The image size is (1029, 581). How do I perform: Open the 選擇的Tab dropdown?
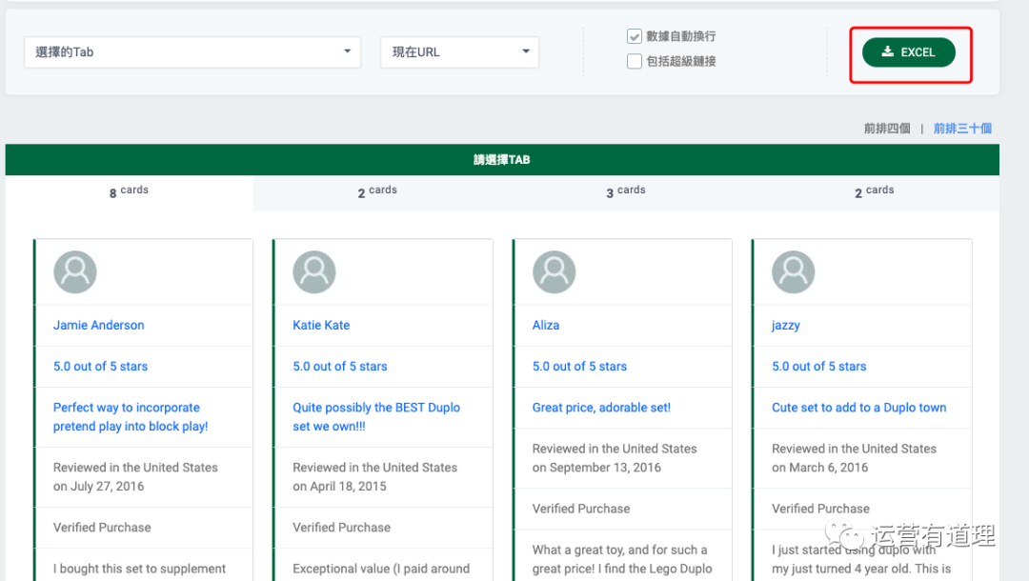(x=192, y=52)
